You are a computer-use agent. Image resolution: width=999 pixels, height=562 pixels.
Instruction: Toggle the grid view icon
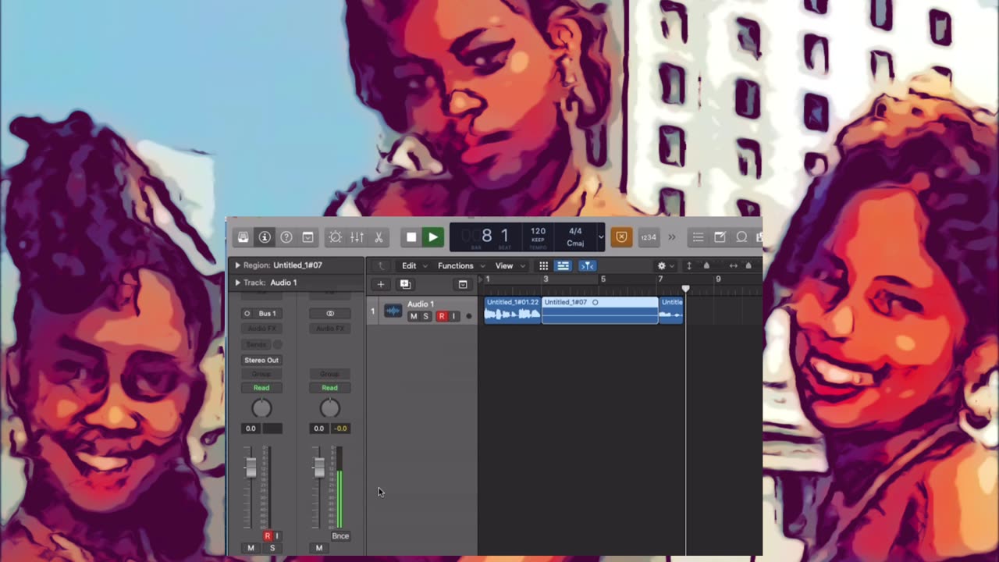click(544, 266)
